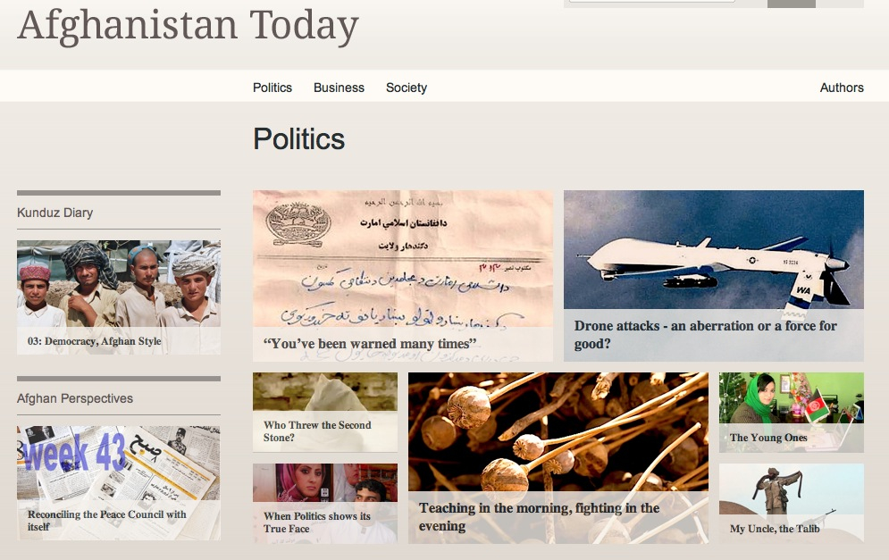The height and width of the screenshot is (560, 889).
Task: Click the drone image of Drone attacks article
Action: tap(714, 250)
